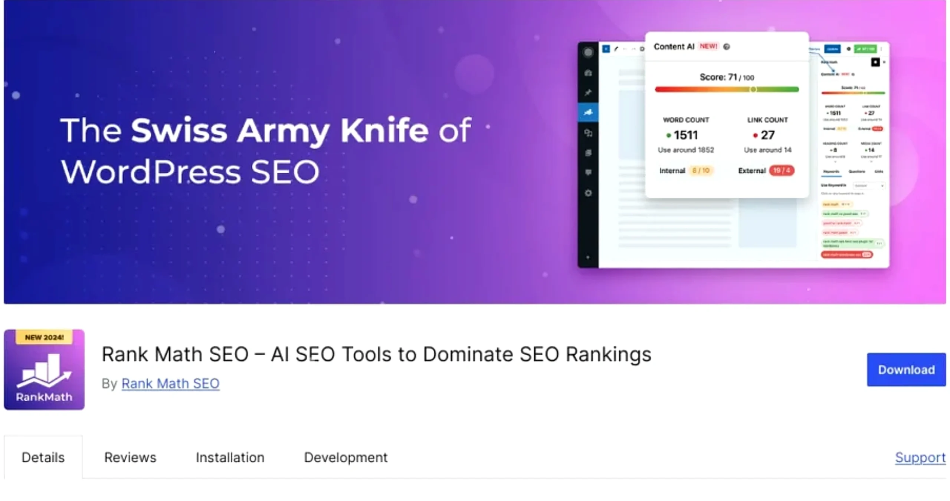The height and width of the screenshot is (501, 950).
Task: Click the Swiss Army Knife banner headline
Action: [265, 150]
